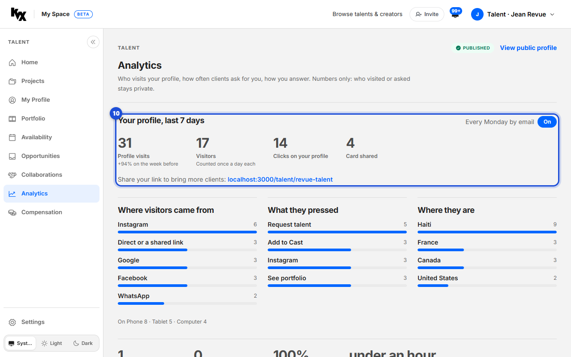Expand the Talent · Jean Revue account dropdown

(513, 14)
